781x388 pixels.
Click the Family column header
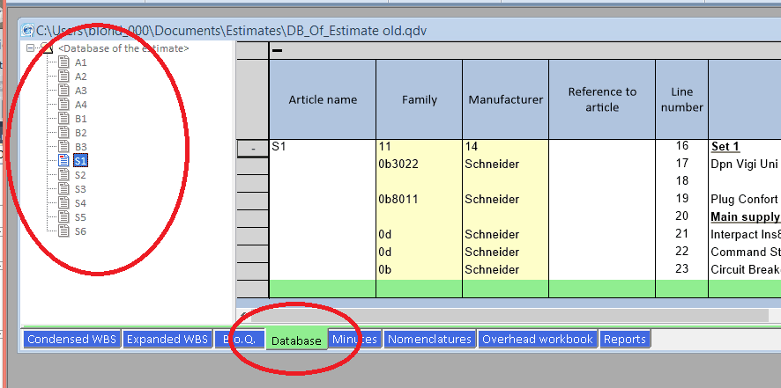point(419,99)
